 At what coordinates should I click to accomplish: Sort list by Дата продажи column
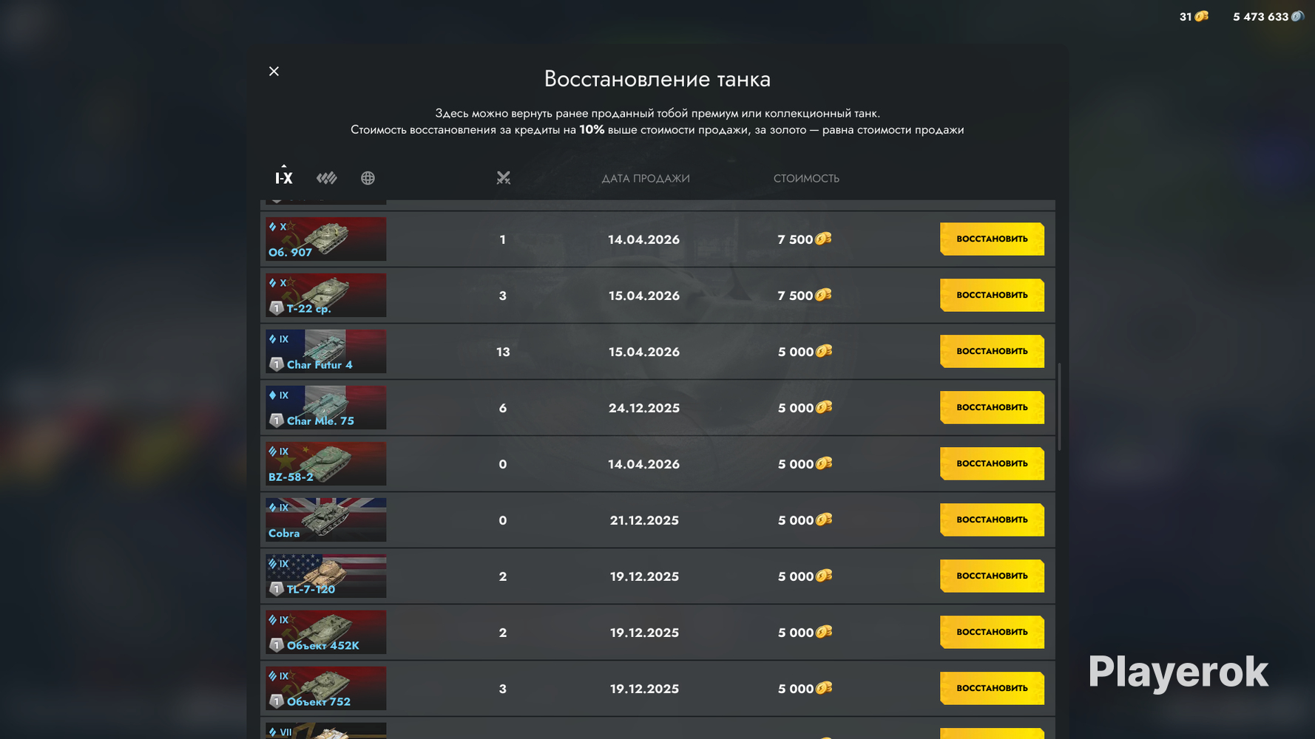pyautogui.click(x=646, y=178)
